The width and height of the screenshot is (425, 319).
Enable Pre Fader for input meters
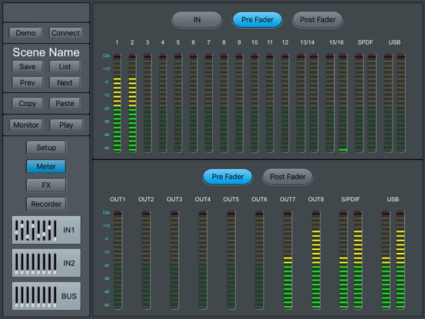pos(257,20)
